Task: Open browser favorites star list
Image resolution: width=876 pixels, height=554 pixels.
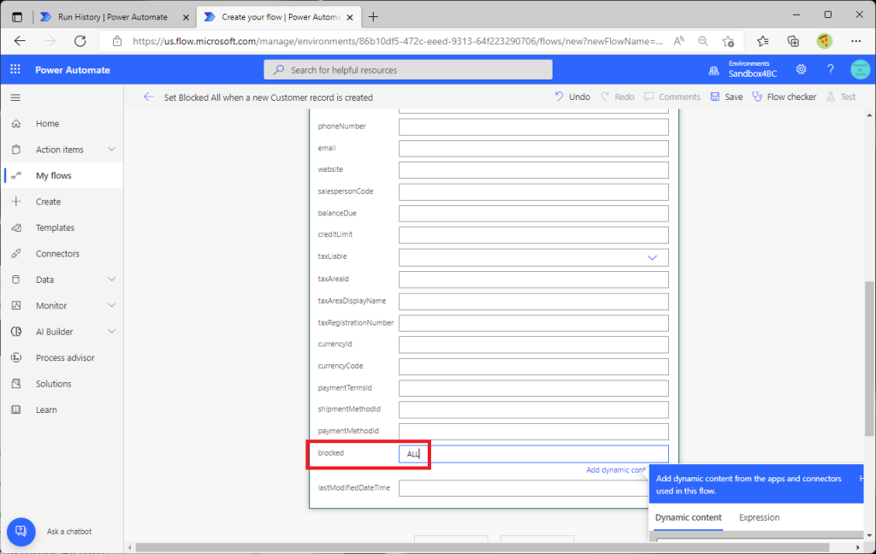Action: 762,41
